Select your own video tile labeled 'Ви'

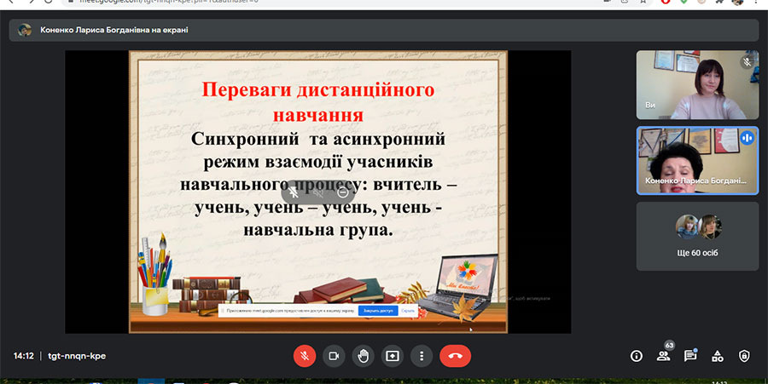[697, 85]
